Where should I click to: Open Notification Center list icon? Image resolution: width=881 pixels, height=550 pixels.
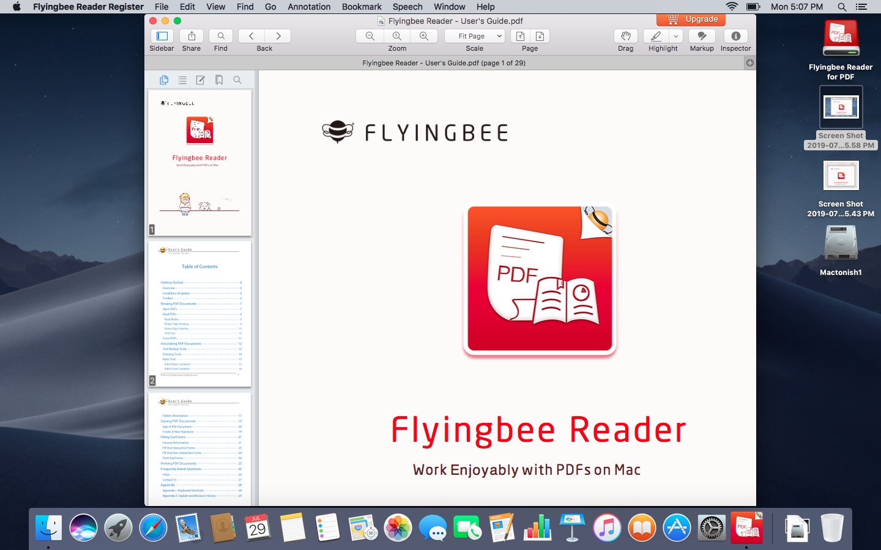pos(861,7)
